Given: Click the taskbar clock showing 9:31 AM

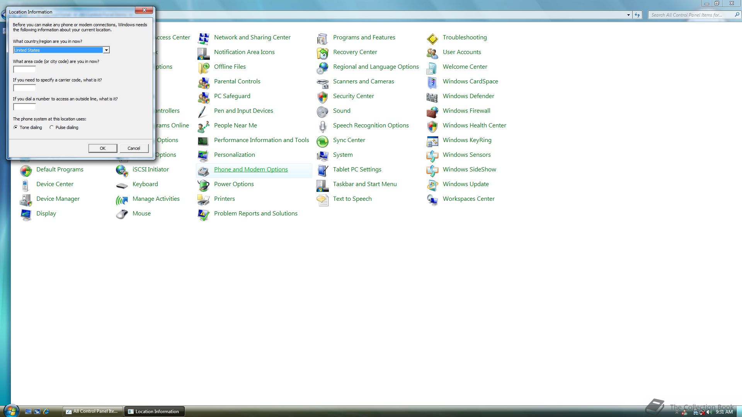Looking at the screenshot, I should [724, 412].
